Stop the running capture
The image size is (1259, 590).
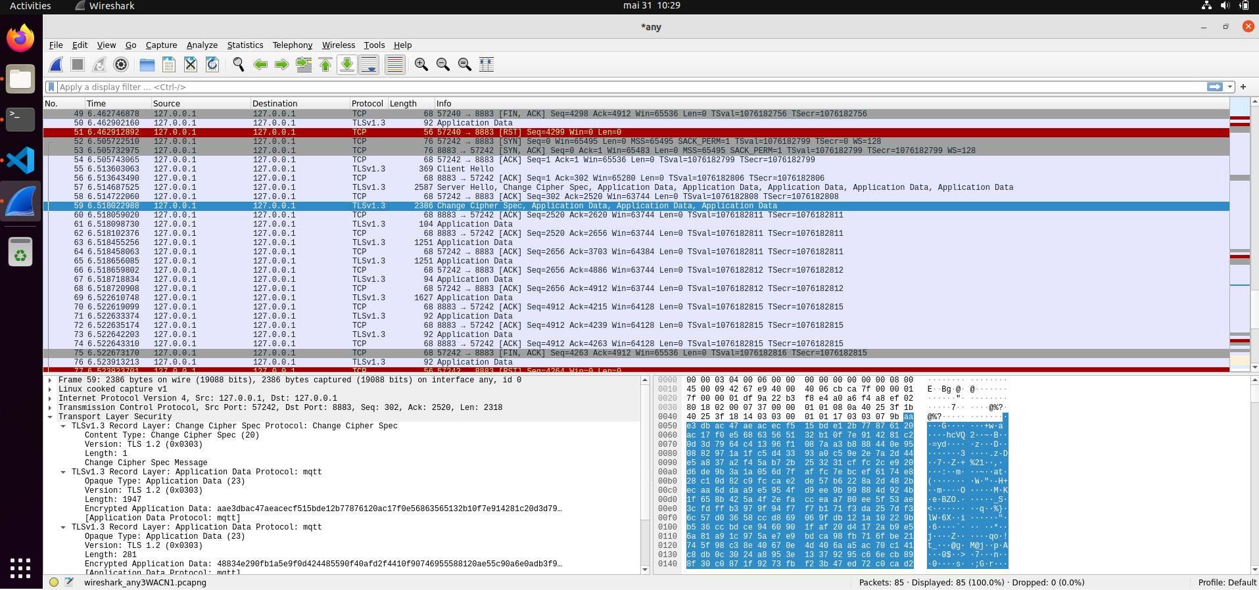tap(78, 64)
